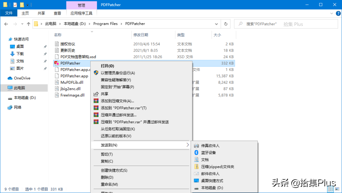Click breadcrumb arrow after Program Files
Viewport: 342px width, 193px height.
tap(122, 24)
